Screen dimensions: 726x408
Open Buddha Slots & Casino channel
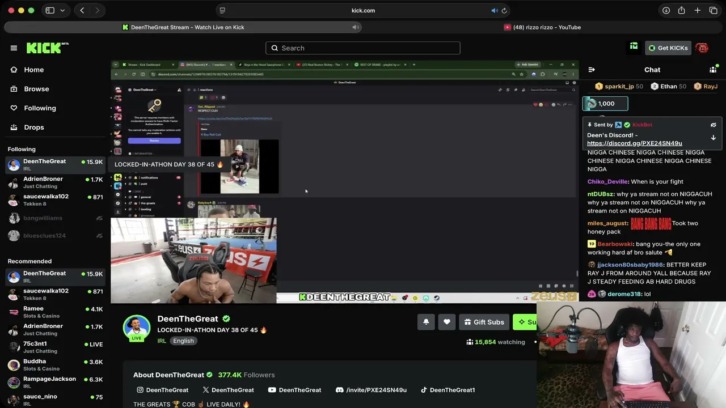[x=55, y=365]
